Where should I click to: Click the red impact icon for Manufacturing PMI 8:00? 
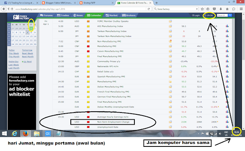88,46
